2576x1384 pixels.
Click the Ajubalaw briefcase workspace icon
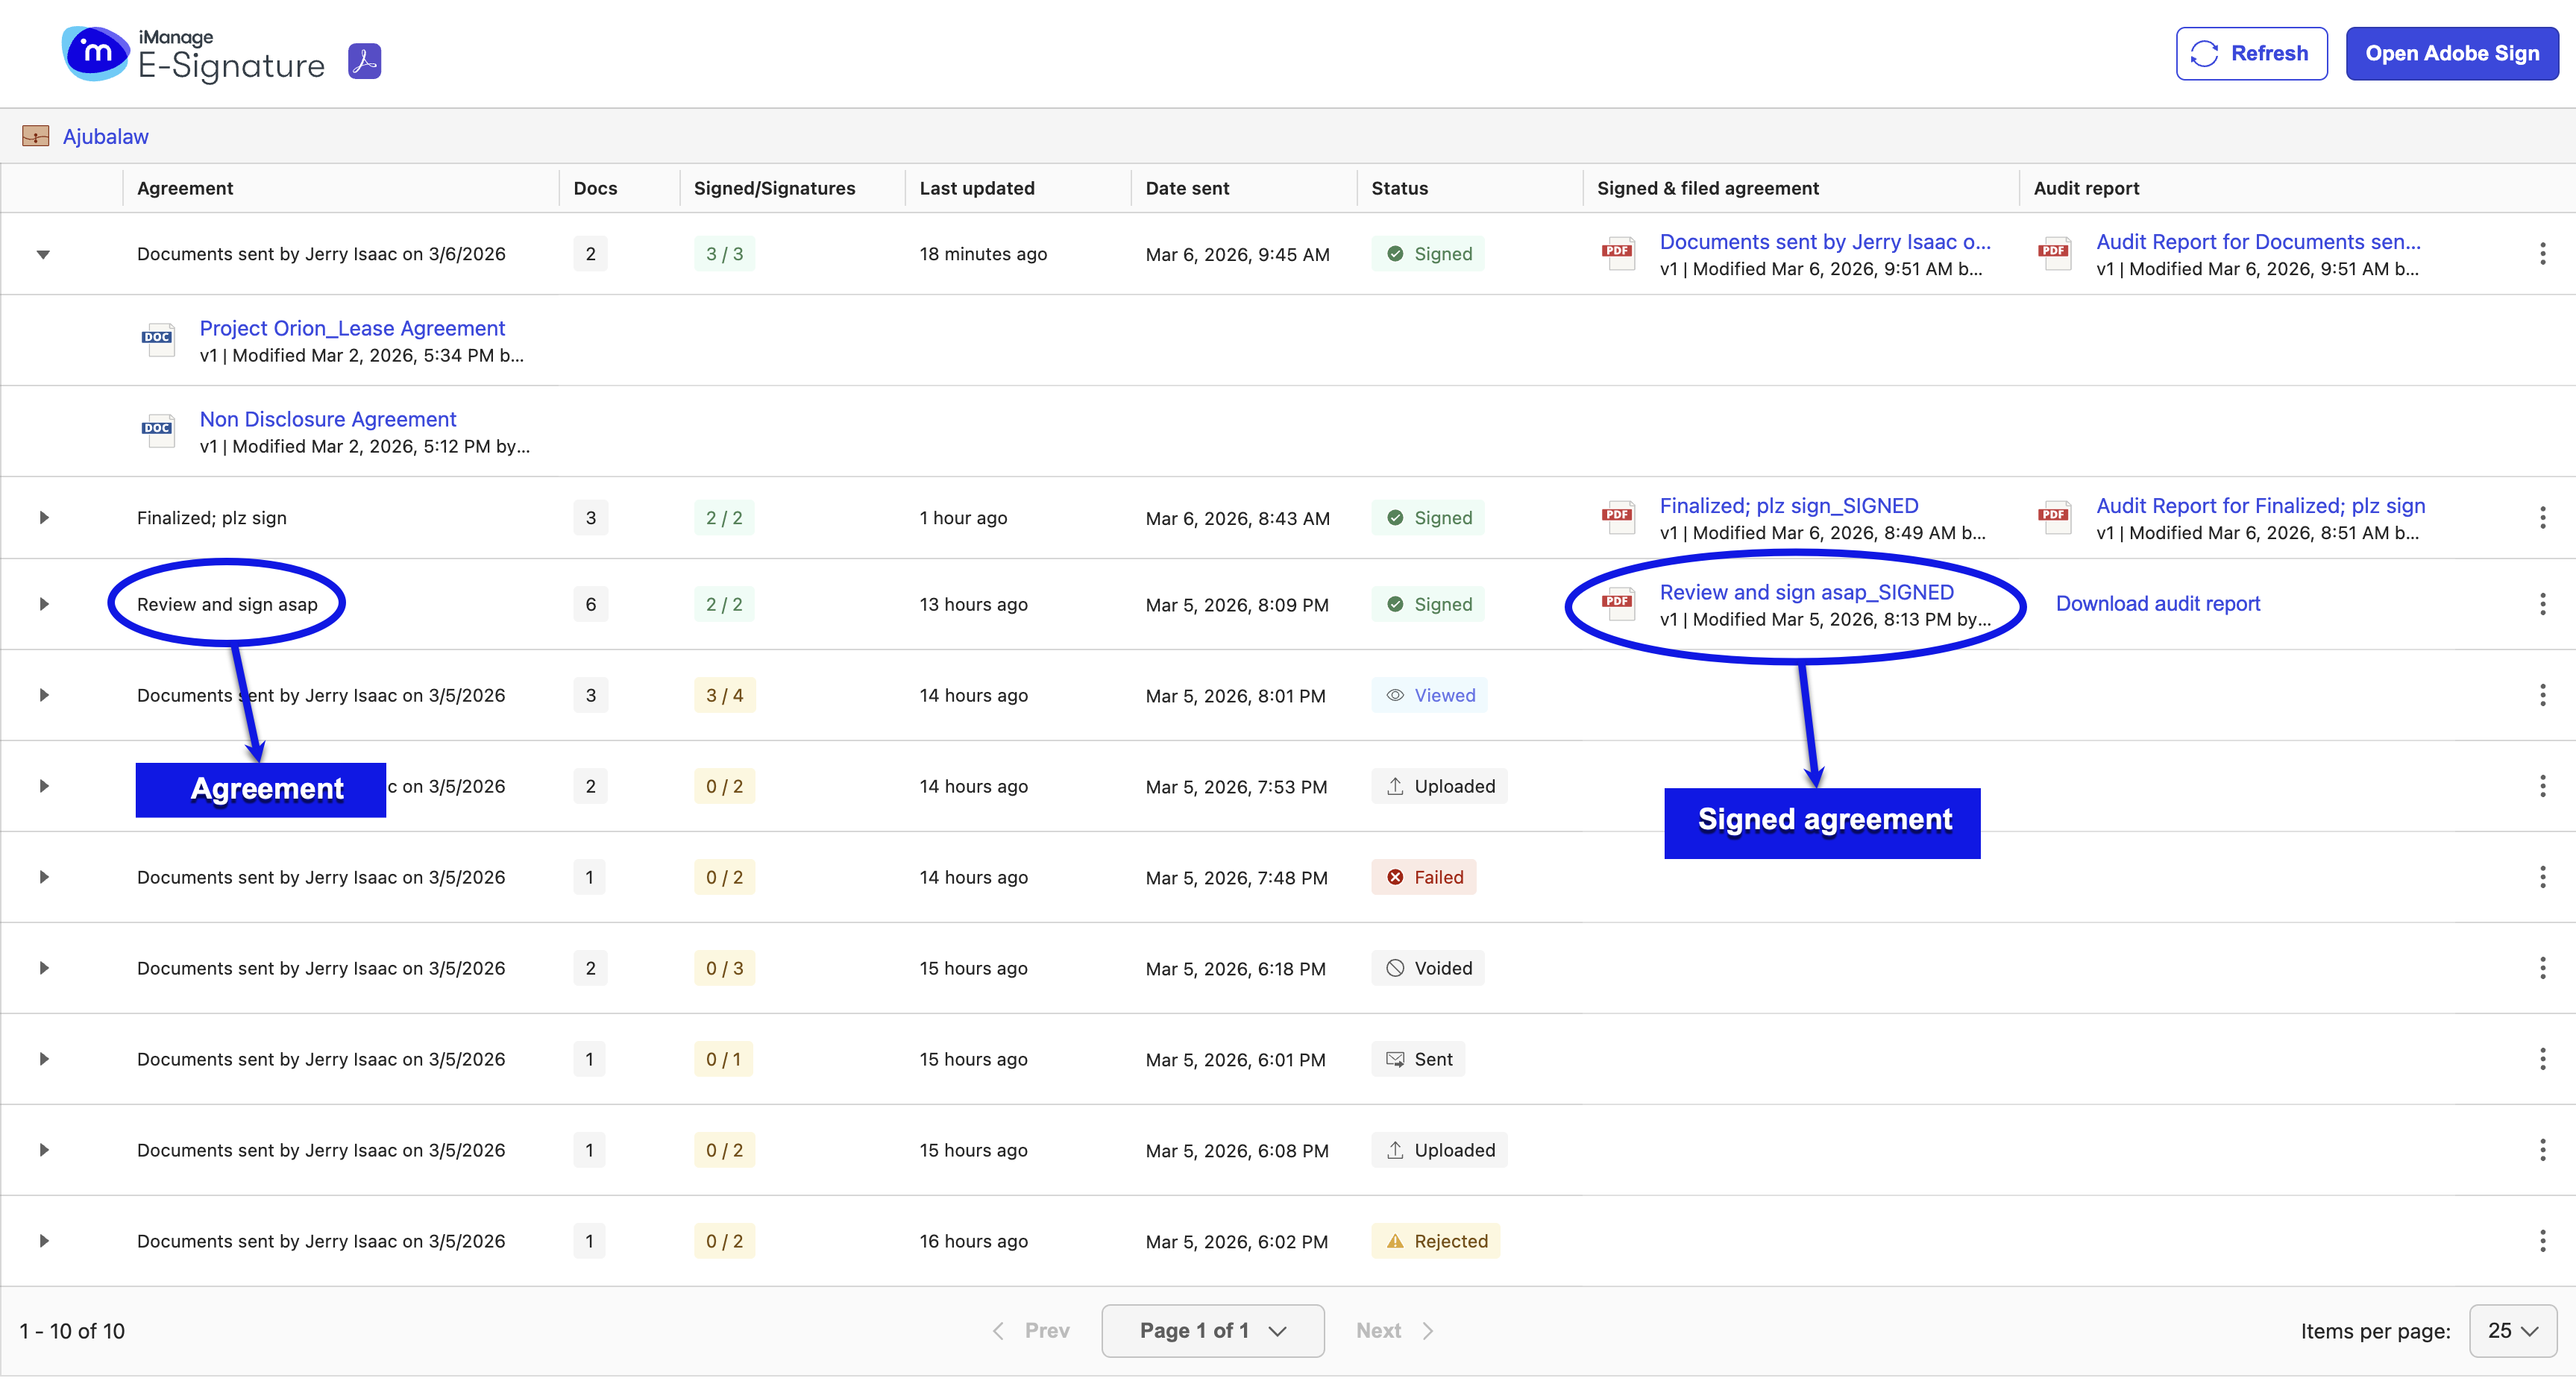coord(36,136)
